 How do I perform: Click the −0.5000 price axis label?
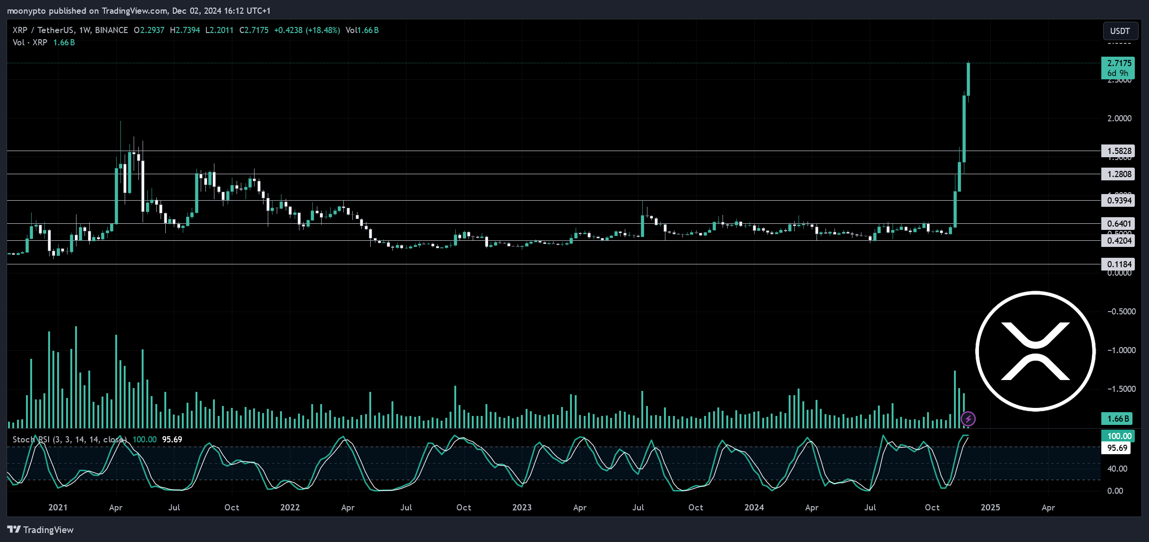click(x=1121, y=312)
